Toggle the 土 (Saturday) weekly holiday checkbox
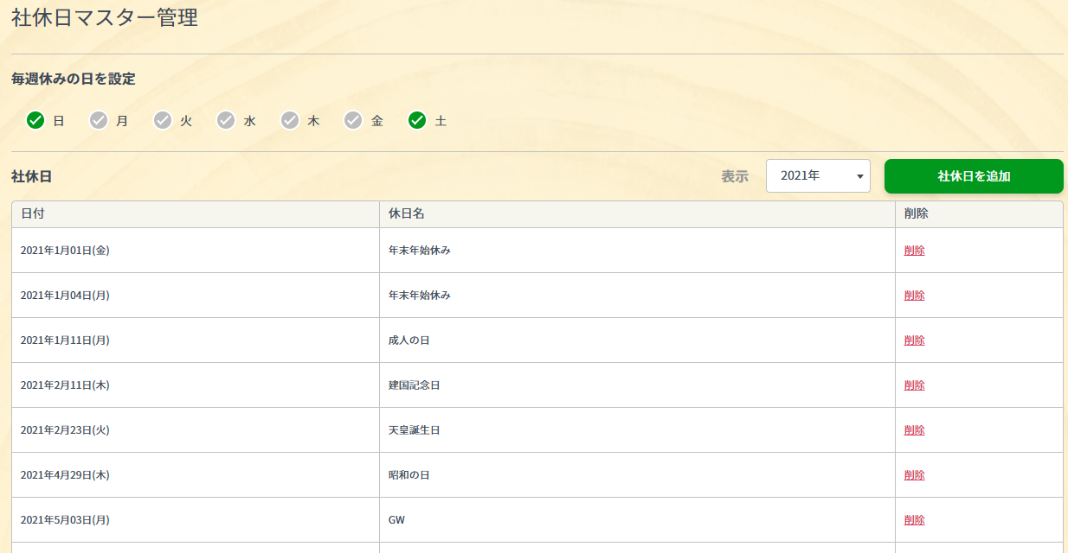Image resolution: width=1068 pixels, height=553 pixels. (x=417, y=120)
